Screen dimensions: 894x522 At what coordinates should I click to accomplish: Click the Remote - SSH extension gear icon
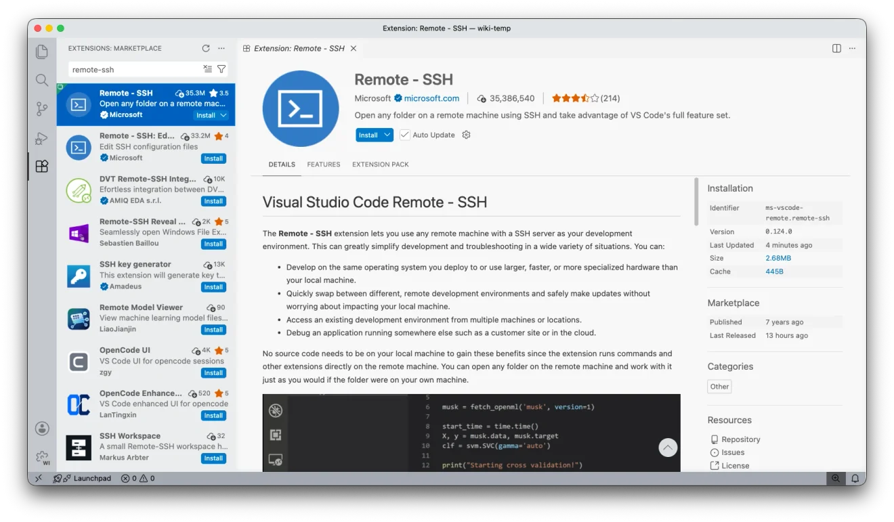click(466, 135)
